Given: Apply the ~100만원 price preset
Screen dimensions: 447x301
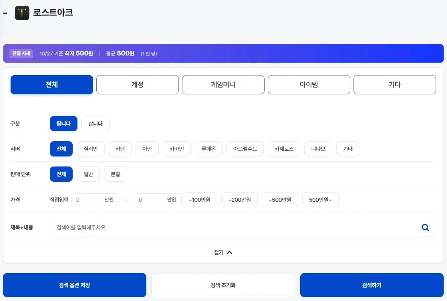Looking at the screenshot, I should (199, 200).
